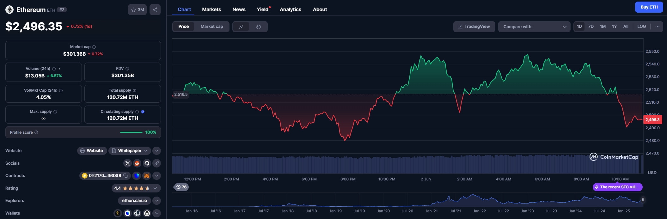Screen dimensions: 667x219
Task: Click the Profile score progress bar
Action: coord(131,132)
